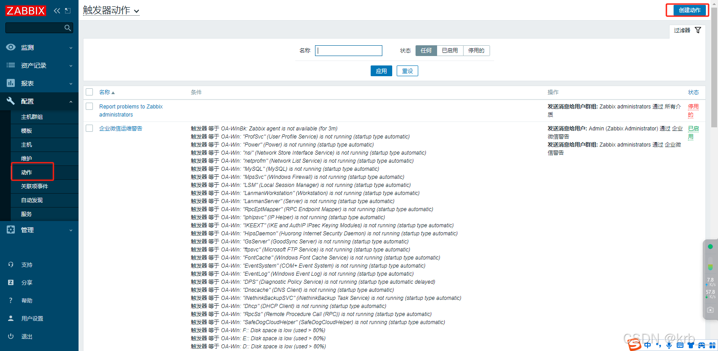
Task: Click the chart icon beside 报表
Action: pos(11,83)
